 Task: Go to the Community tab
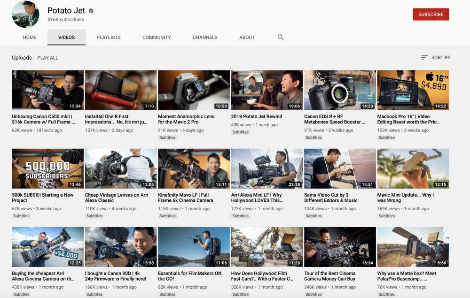pos(157,38)
